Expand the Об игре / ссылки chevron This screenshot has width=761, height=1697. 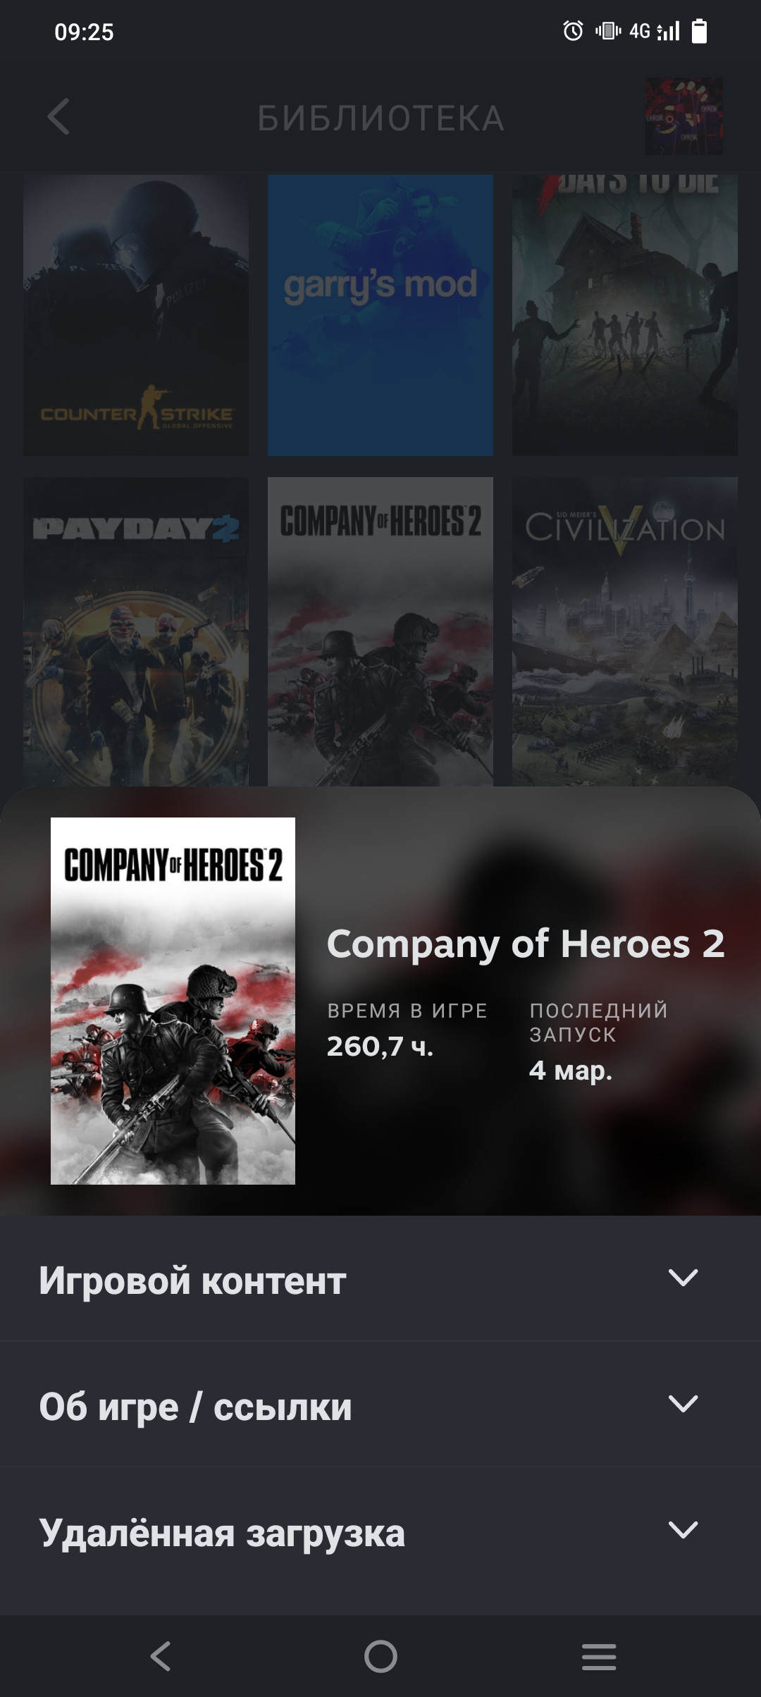pos(683,1404)
